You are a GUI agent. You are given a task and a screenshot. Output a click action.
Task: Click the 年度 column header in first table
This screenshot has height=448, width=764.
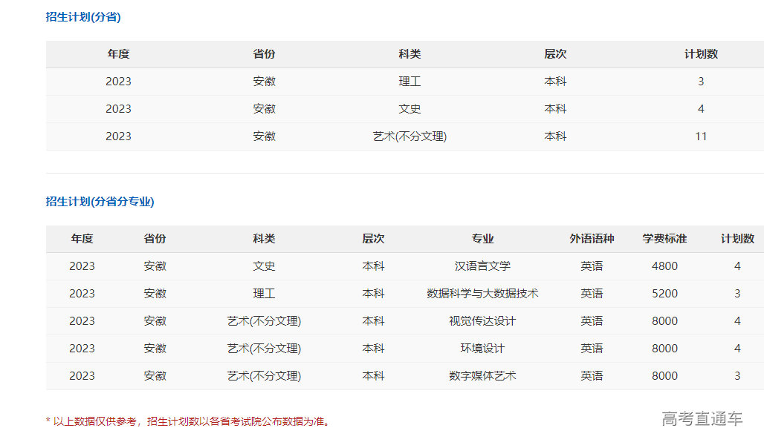(x=116, y=53)
